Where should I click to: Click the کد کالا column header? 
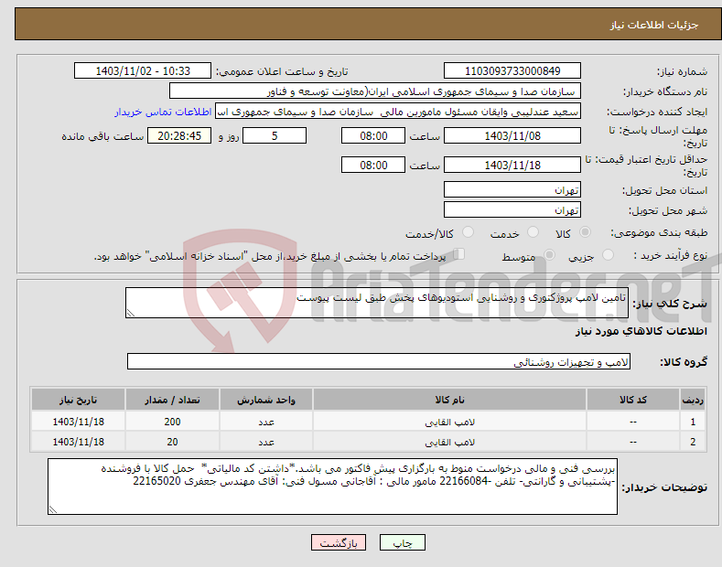pos(633,400)
